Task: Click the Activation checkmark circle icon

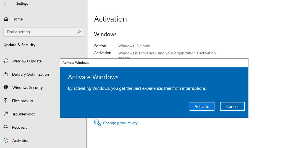Action: (x=6, y=141)
